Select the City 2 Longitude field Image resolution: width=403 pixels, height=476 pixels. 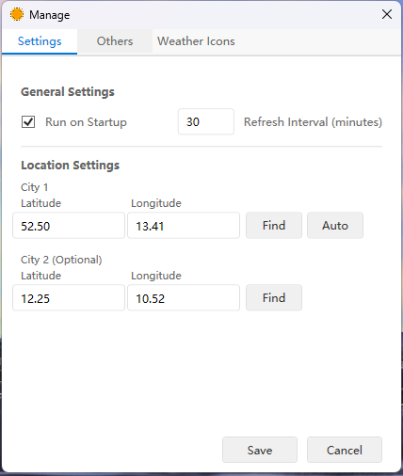pos(184,298)
